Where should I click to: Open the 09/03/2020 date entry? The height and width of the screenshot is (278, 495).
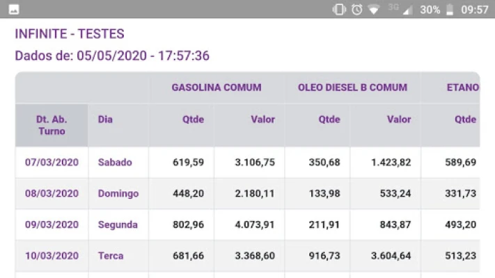52,225
